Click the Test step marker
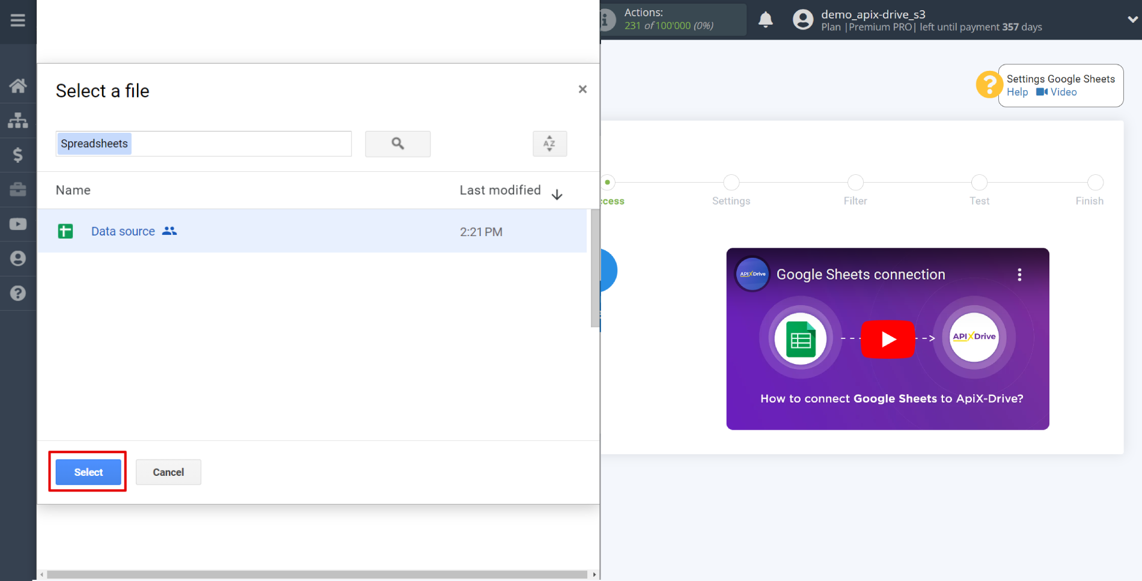1142x581 pixels. (979, 182)
